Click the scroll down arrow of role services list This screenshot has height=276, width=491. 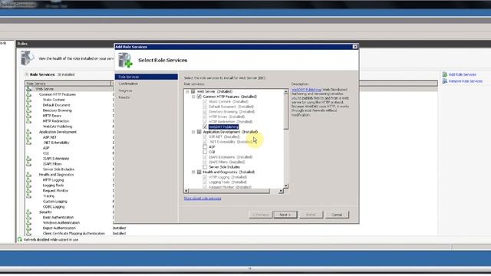[x=286, y=186]
